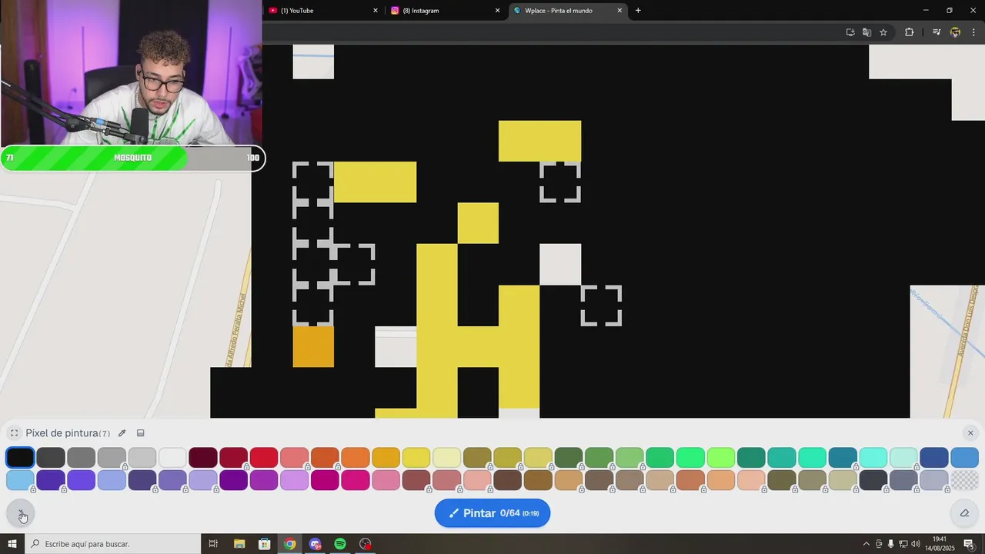Open Microsoft Store from taskbar
This screenshot has height=554, width=985.
pos(265,544)
